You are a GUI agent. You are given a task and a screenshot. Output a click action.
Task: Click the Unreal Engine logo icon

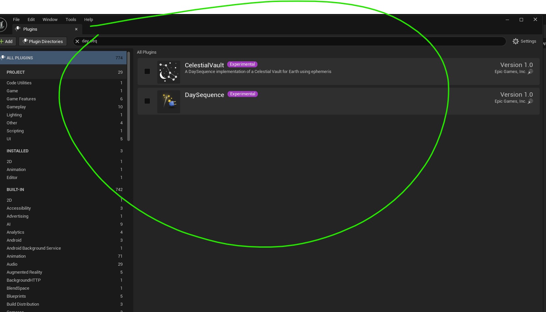coord(3,25)
